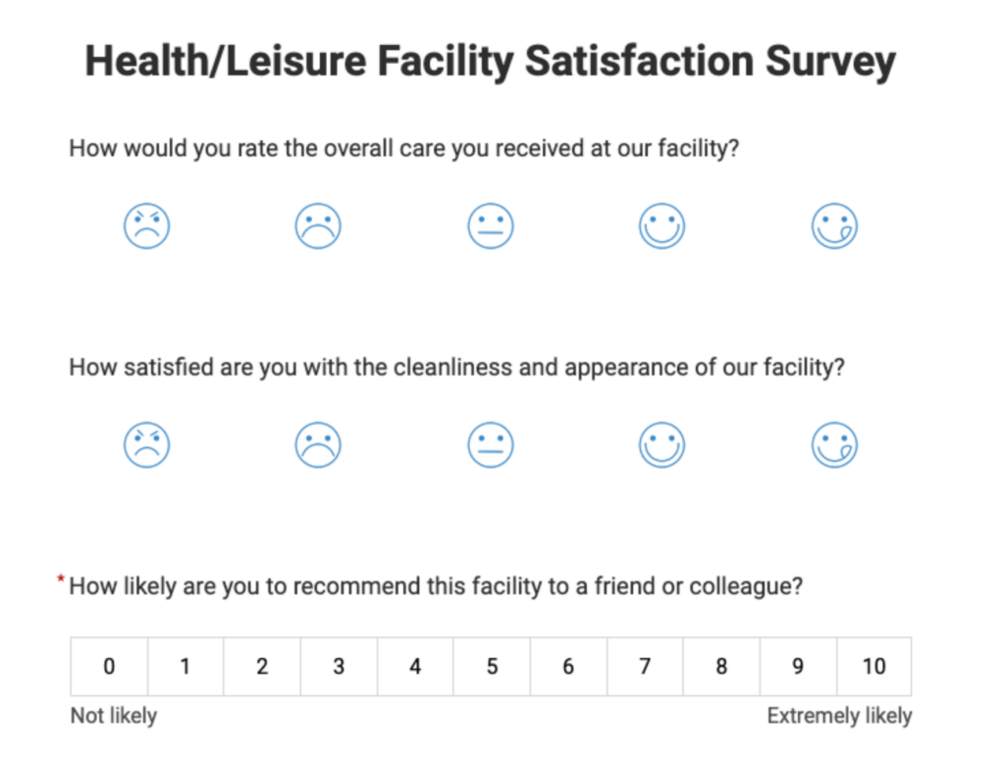
Task: Select the neutral face for cleanliness satisfaction
Action: [x=490, y=443]
